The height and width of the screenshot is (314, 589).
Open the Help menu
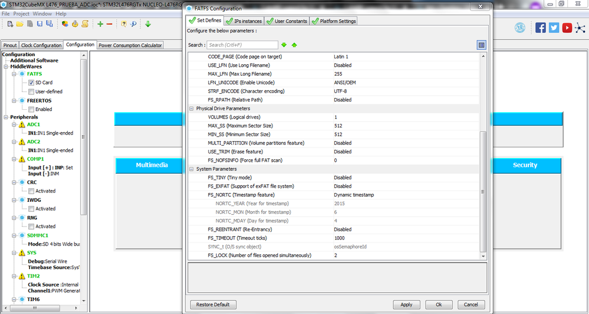[61, 14]
